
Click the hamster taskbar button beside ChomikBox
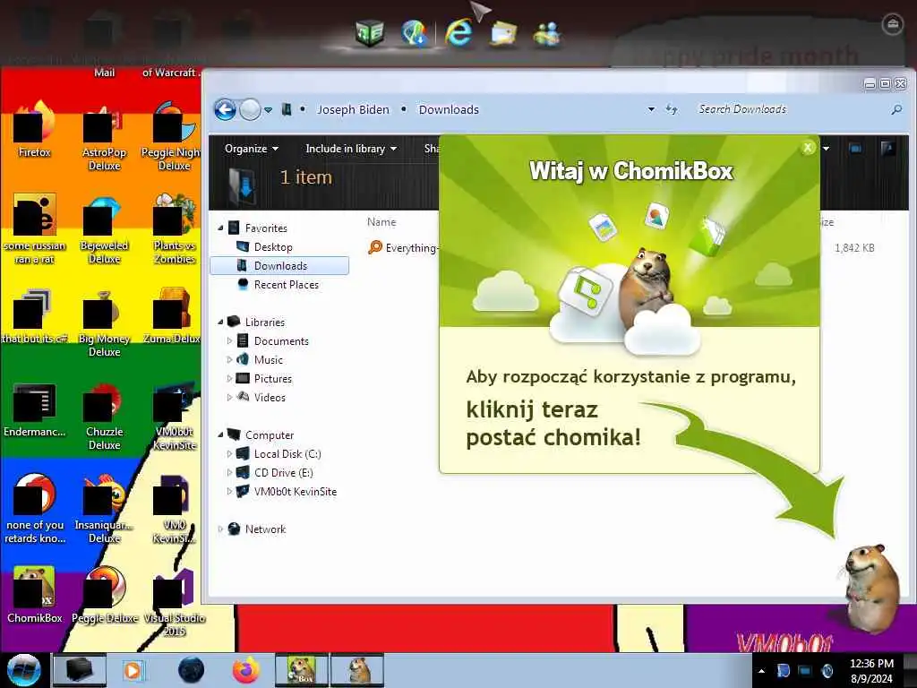point(357,670)
